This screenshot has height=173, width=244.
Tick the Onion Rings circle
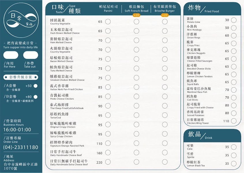[x=234, y=36]
